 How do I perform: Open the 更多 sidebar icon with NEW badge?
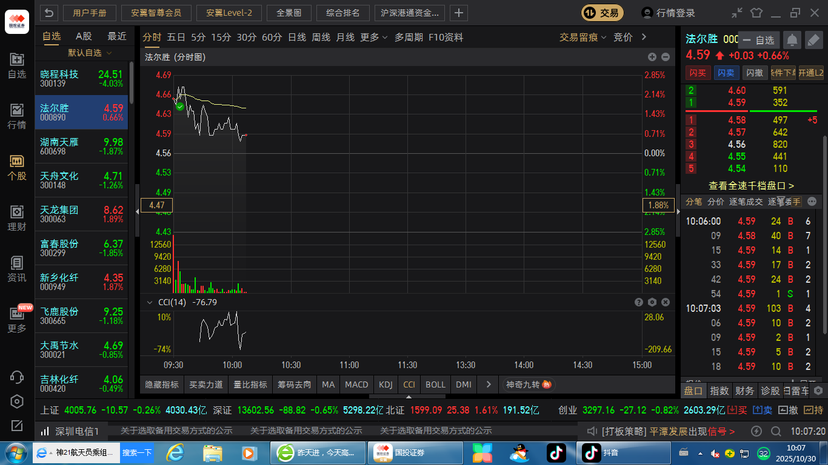click(17, 320)
